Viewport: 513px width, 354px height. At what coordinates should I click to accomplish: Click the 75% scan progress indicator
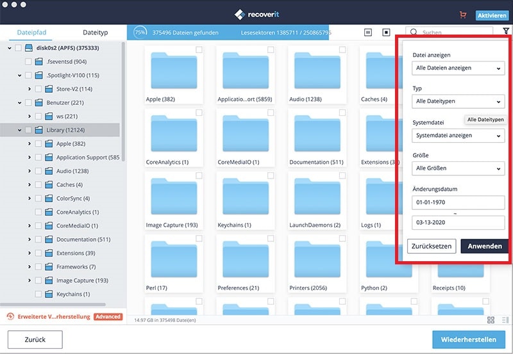[x=140, y=33]
